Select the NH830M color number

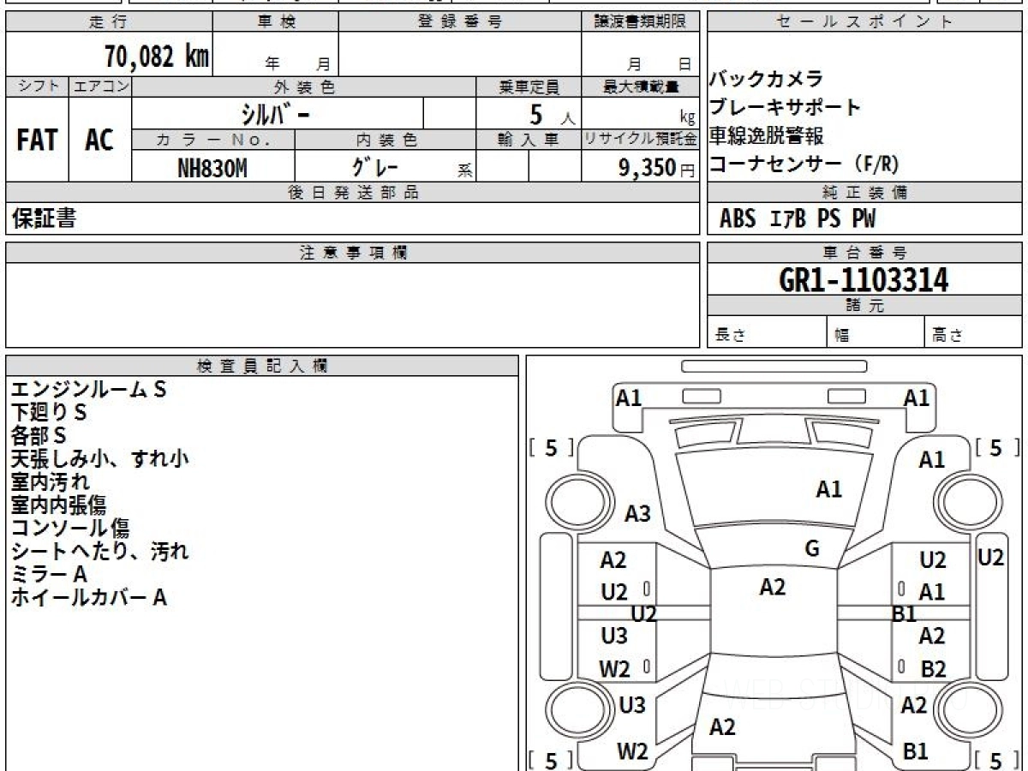click(x=212, y=169)
